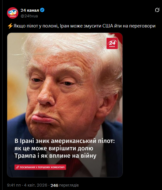Click the word "Трампа" in the image headline
The width and height of the screenshot is (162, 190).
pos(25,156)
